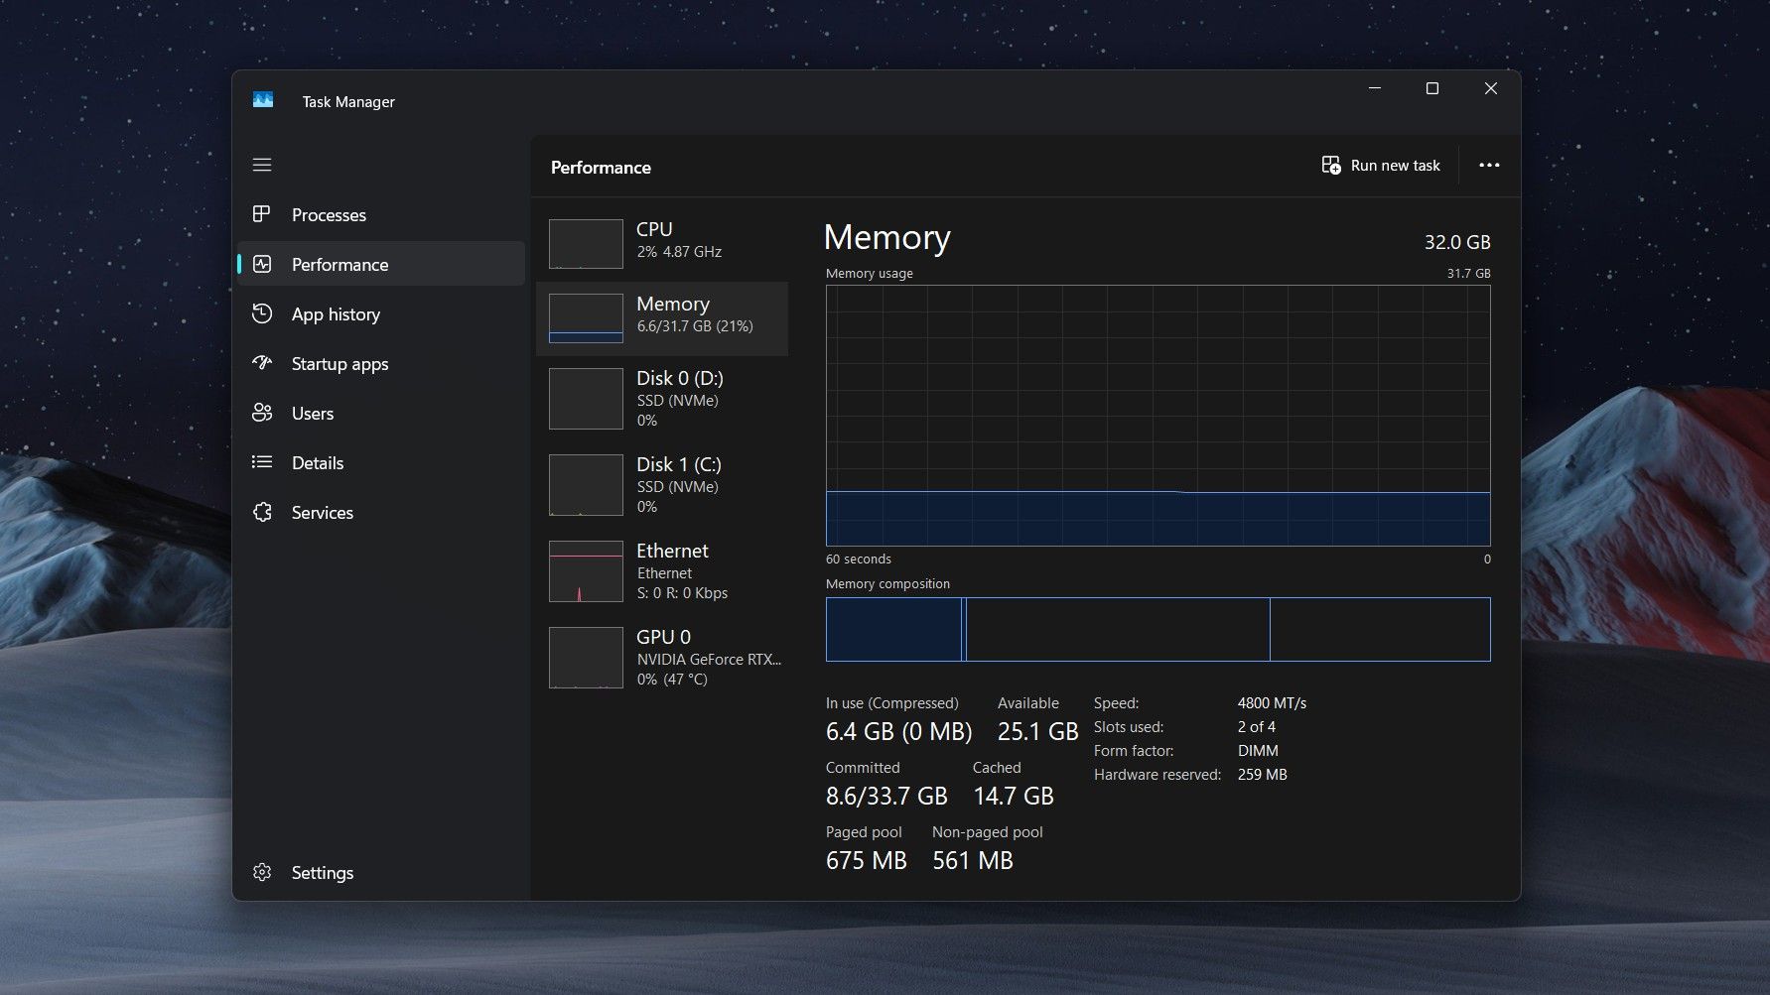Select GPU 0 performance view

pos(662,657)
